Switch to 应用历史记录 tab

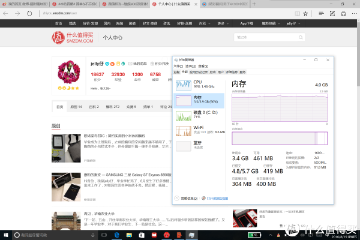[x=199, y=72]
